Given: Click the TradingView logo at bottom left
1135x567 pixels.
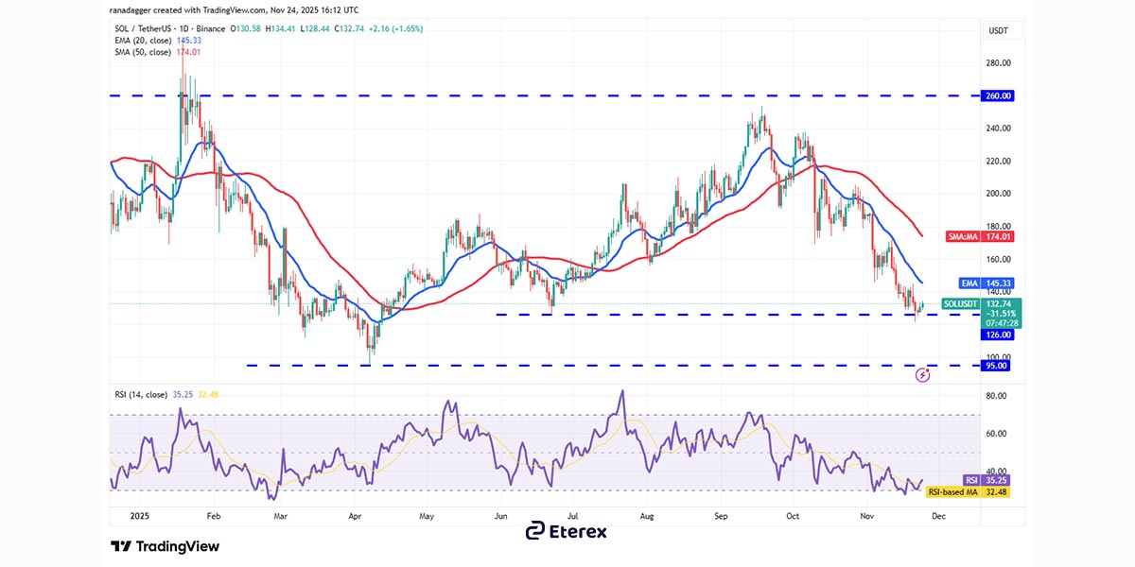Looking at the screenshot, I should (166, 546).
